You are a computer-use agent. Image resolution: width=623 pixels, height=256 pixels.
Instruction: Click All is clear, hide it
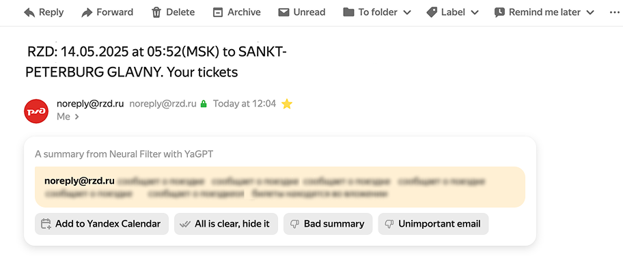point(225,224)
